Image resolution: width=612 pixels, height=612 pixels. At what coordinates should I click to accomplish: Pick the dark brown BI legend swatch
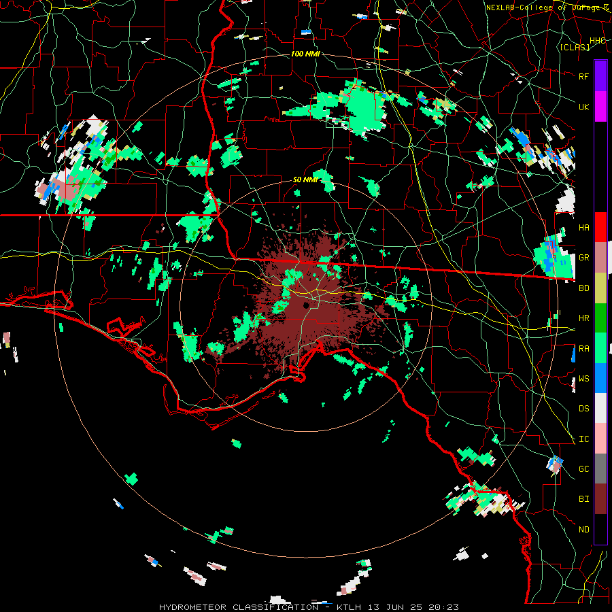(x=600, y=499)
